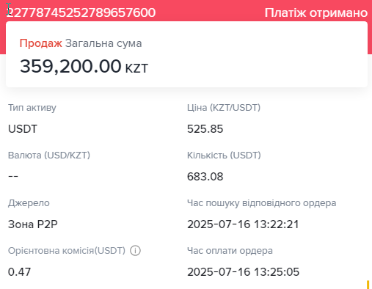Click the Ціна (KZT/USDT) label

[x=224, y=108]
